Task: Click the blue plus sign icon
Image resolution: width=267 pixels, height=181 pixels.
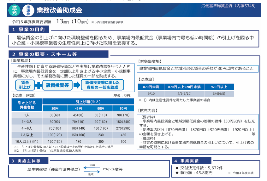Action: pos(39,85)
